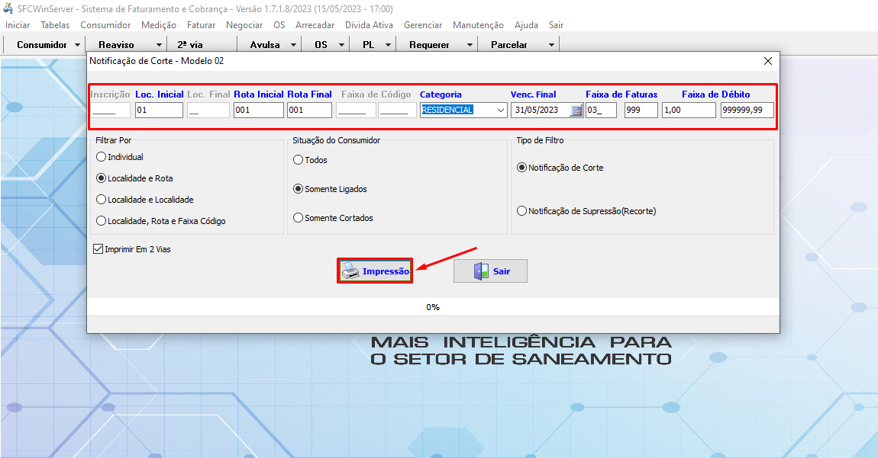Click the printer Impressão button

[x=375, y=271]
